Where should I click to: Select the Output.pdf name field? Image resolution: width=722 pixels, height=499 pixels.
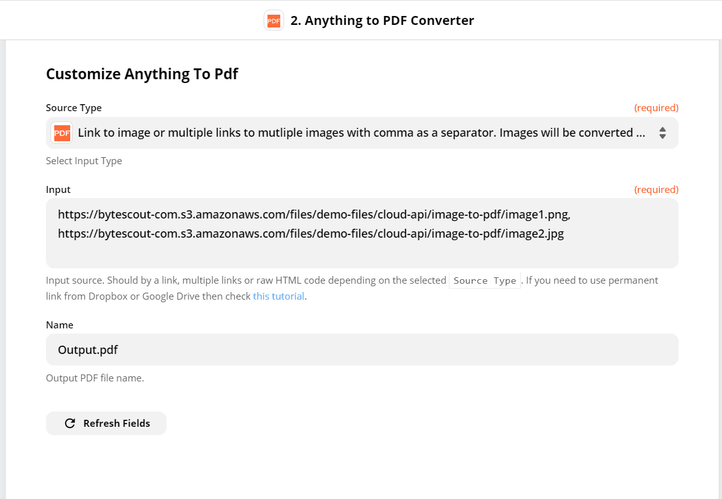[x=361, y=349]
